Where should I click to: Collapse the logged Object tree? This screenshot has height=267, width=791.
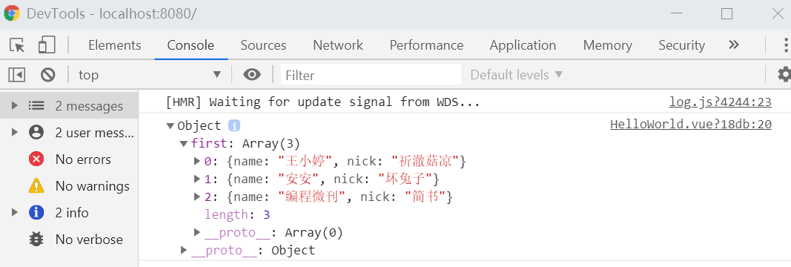click(x=170, y=125)
